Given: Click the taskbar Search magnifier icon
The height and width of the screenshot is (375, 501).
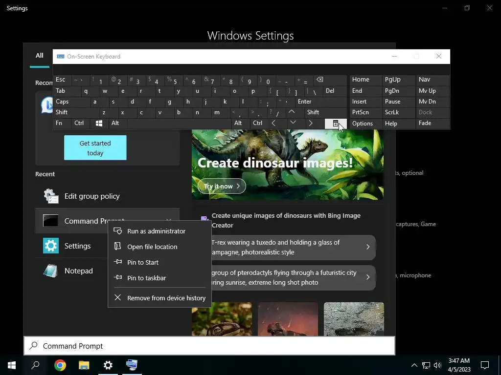Looking at the screenshot, I should (35, 365).
